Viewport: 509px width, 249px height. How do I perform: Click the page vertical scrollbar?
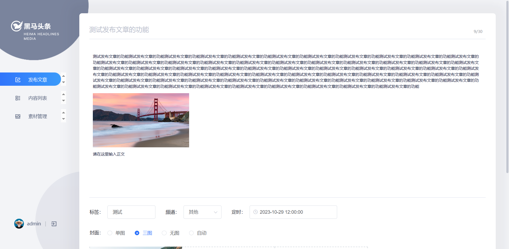[x=507, y=88]
